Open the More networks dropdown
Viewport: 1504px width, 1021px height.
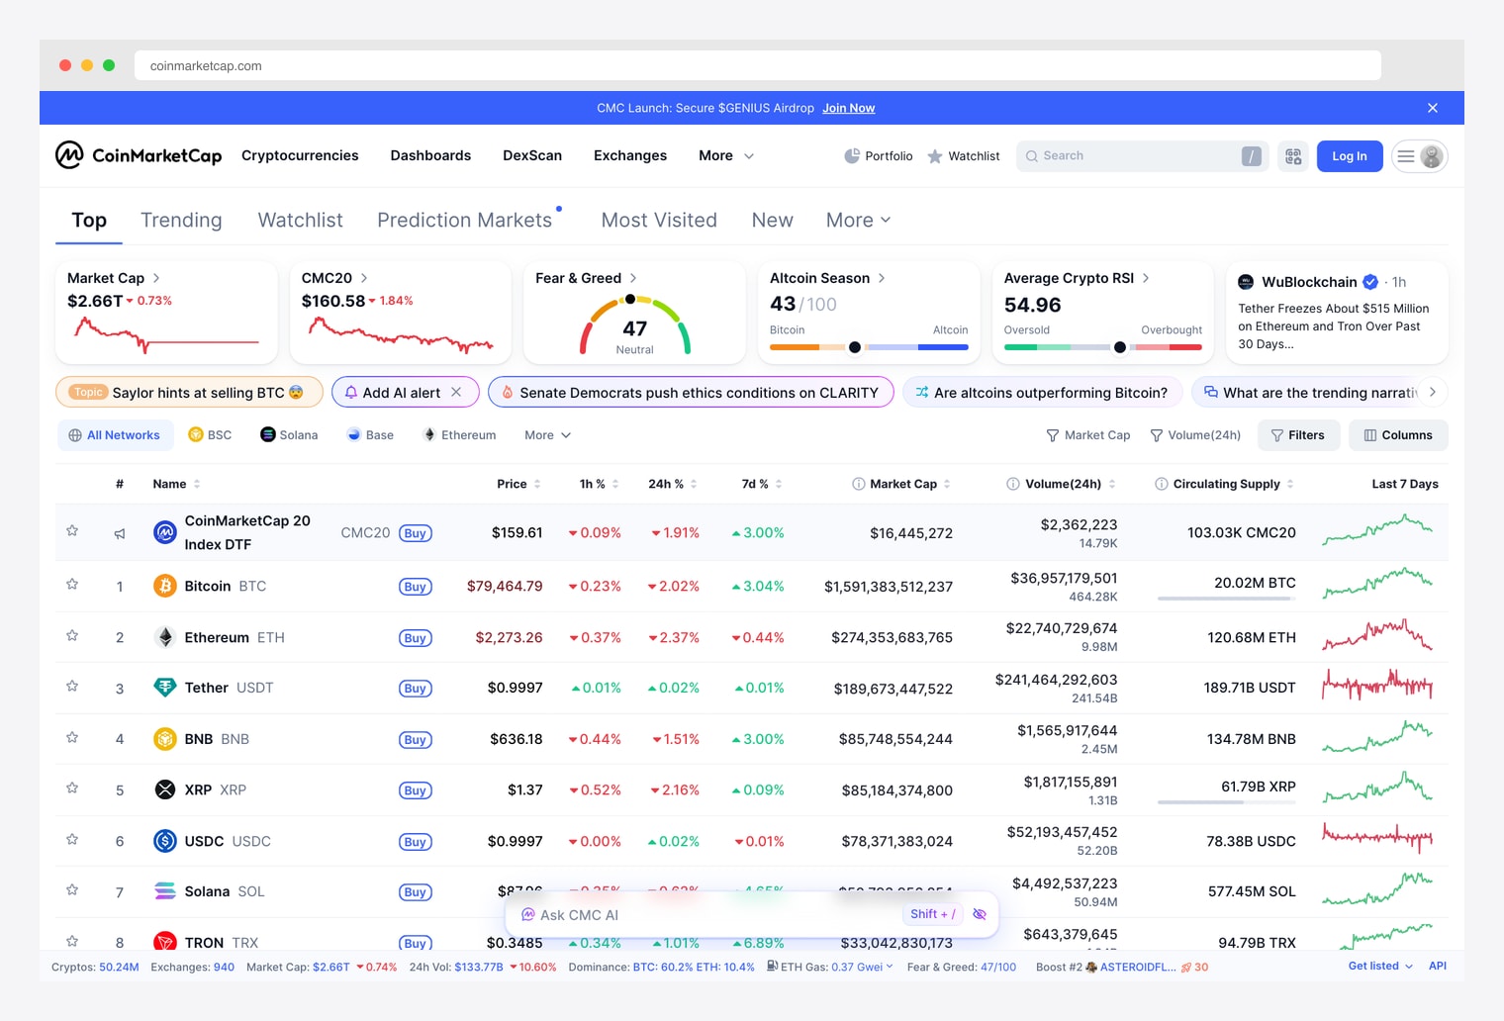[x=547, y=435]
